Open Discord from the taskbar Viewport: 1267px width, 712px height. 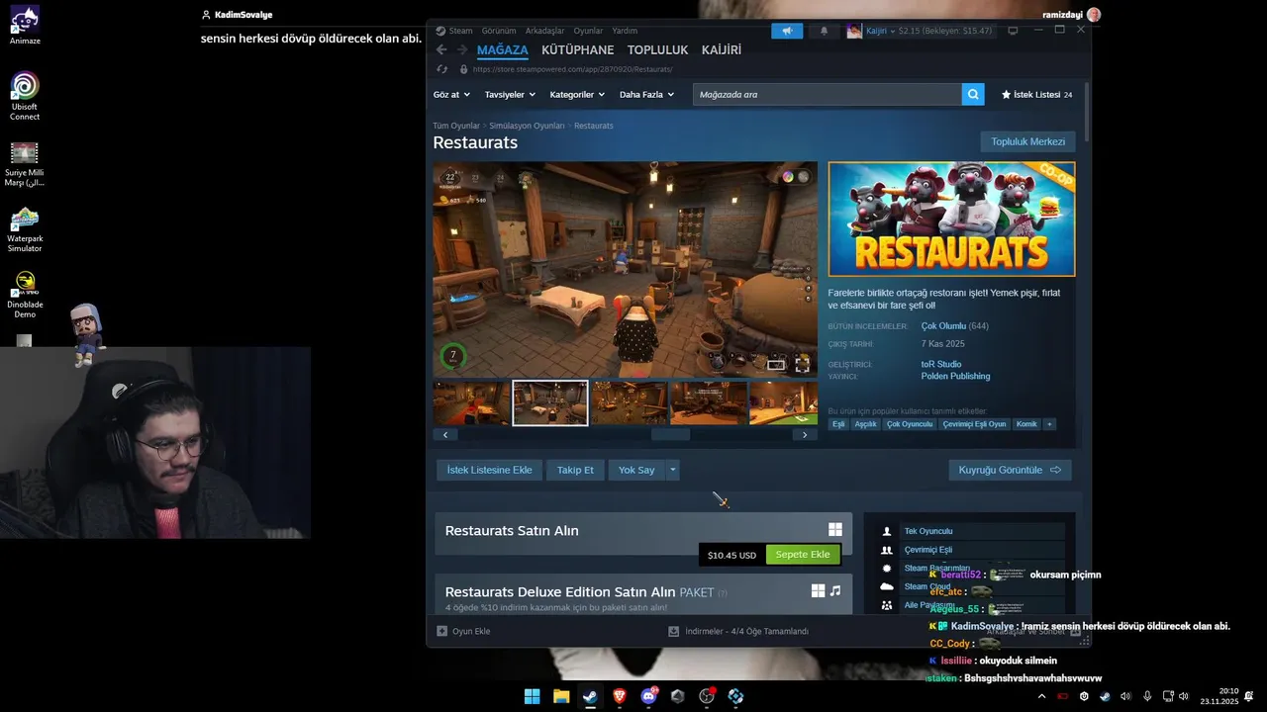click(x=649, y=696)
